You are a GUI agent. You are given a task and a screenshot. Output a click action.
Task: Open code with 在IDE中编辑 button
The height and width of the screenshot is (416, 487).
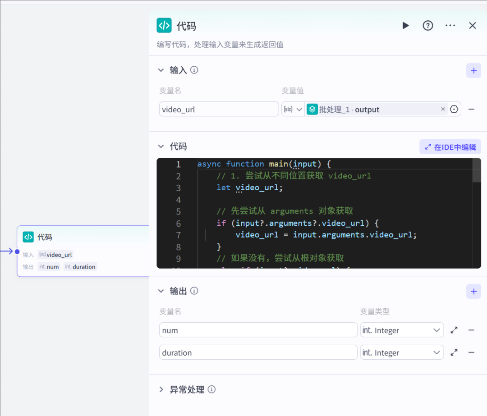[450, 147]
